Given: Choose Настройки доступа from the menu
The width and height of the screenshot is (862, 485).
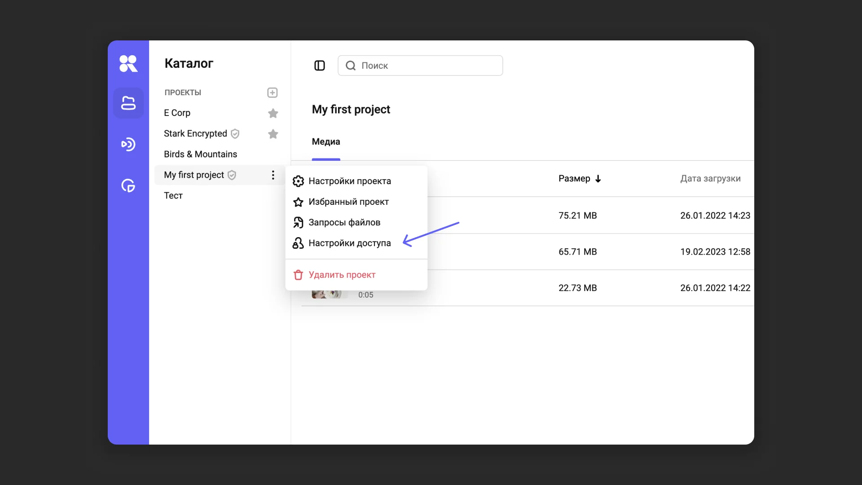Looking at the screenshot, I should (x=349, y=243).
